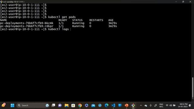
Task: Switch to PowerPoint on the taskbar
Action: point(127,105)
